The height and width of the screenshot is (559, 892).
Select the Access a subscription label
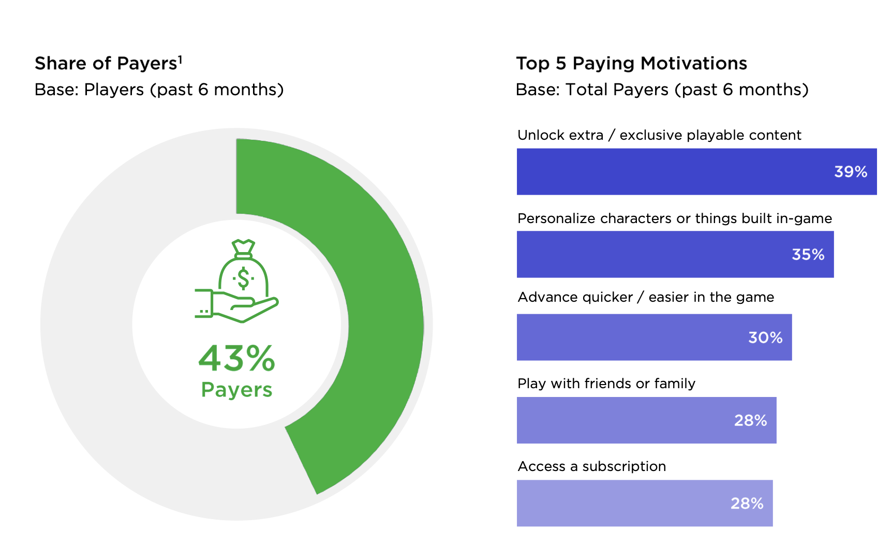(x=592, y=466)
